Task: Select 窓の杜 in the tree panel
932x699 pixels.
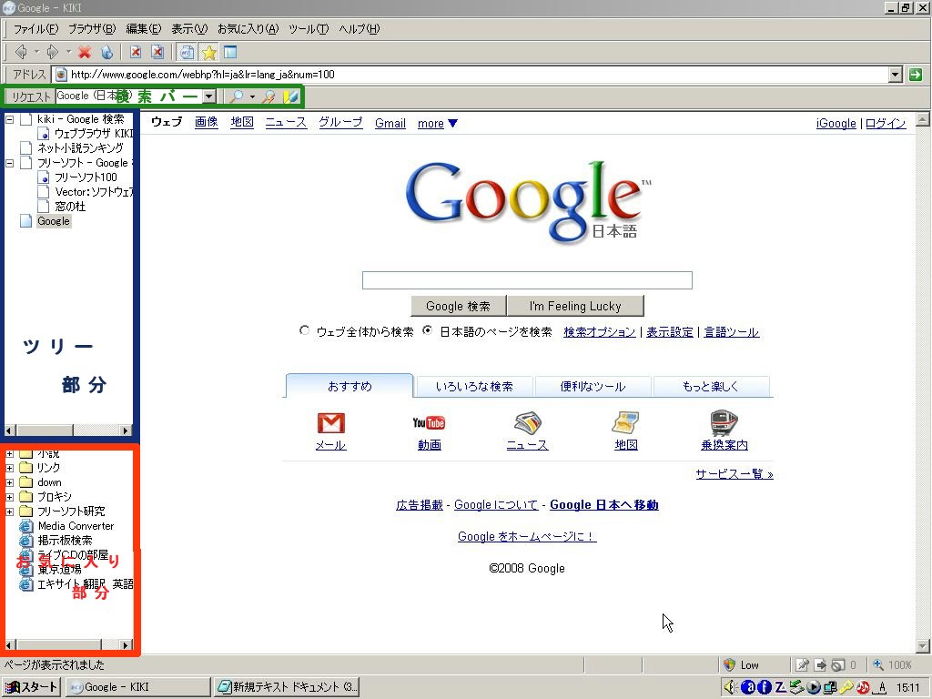Action: click(70, 207)
